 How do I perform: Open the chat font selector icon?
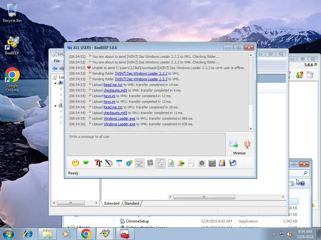coord(98,163)
